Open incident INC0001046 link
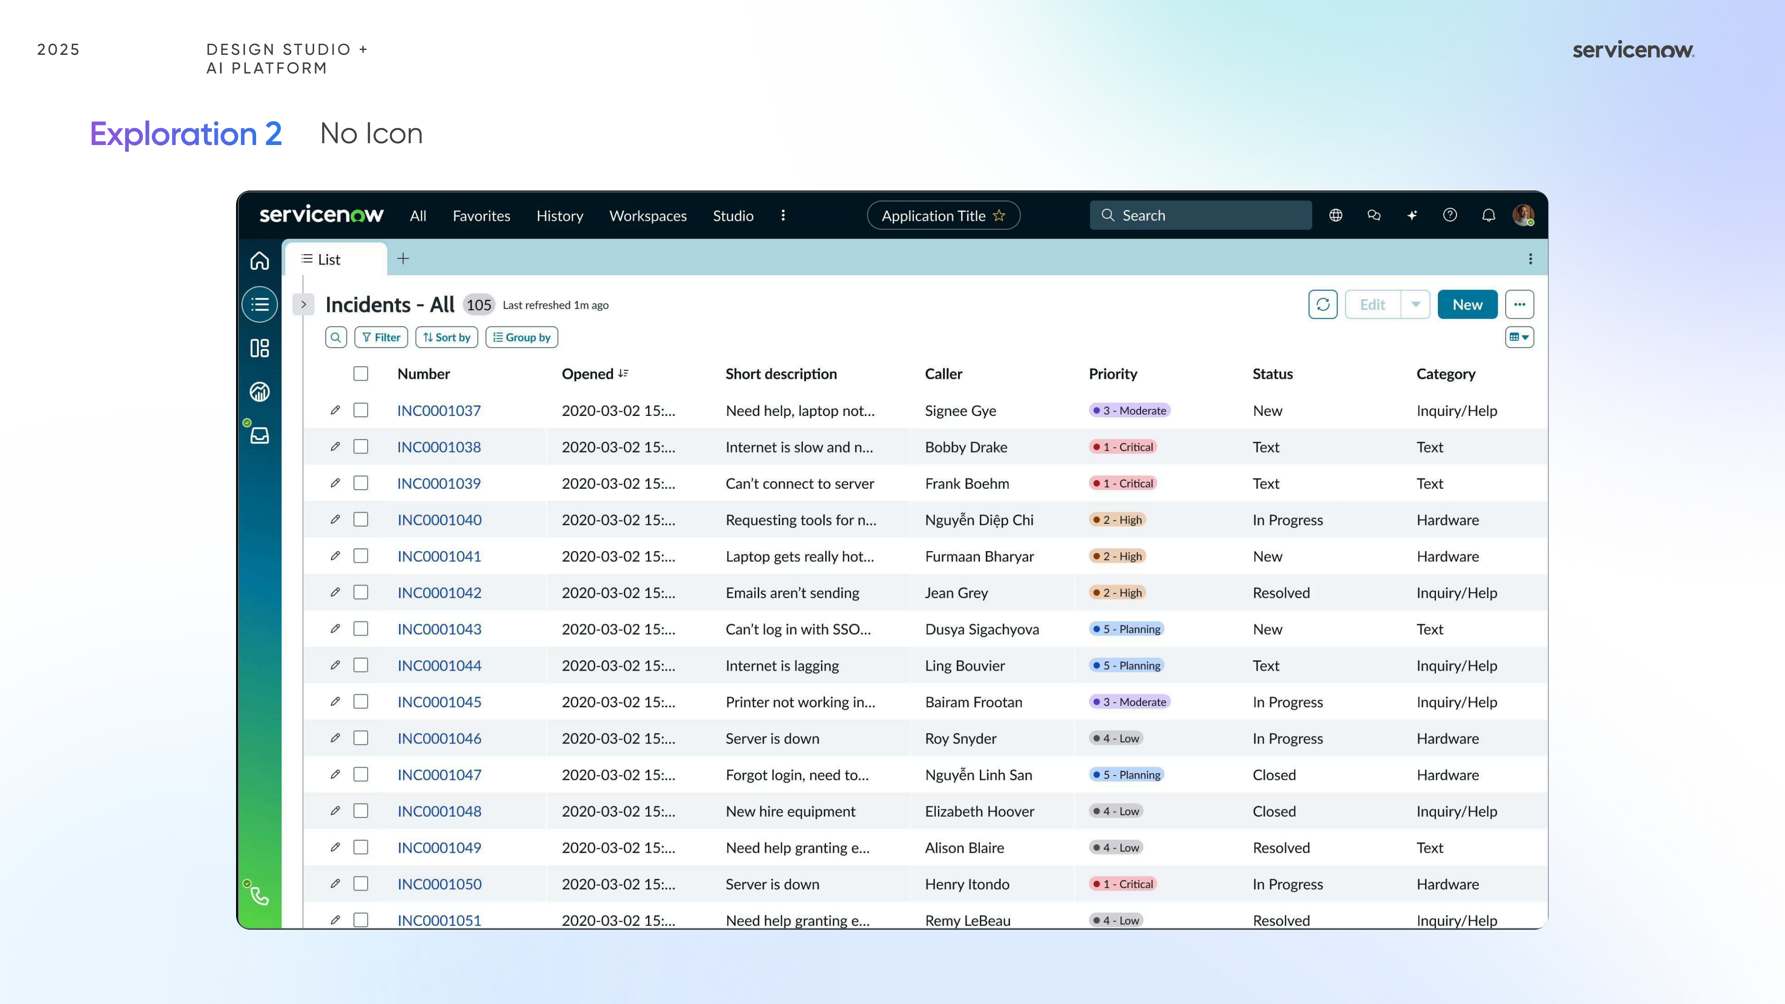 (439, 738)
